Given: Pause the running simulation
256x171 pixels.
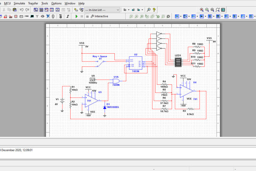Looking at the screenshot, I should (82, 16).
